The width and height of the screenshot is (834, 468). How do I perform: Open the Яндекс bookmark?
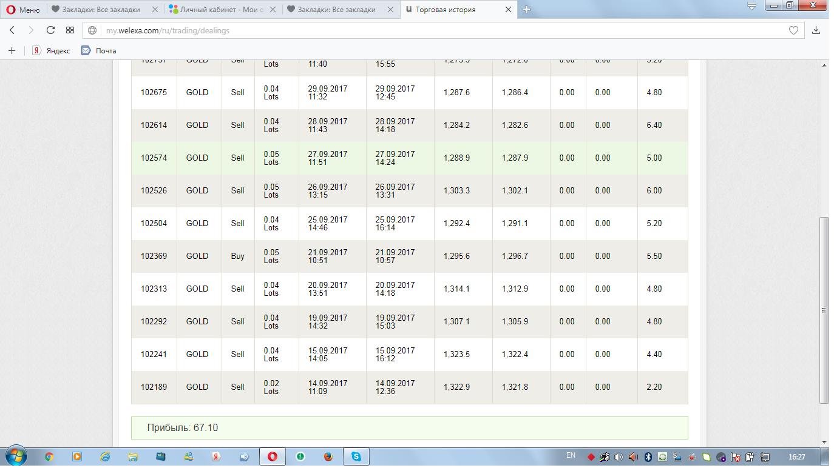pyautogui.click(x=51, y=50)
